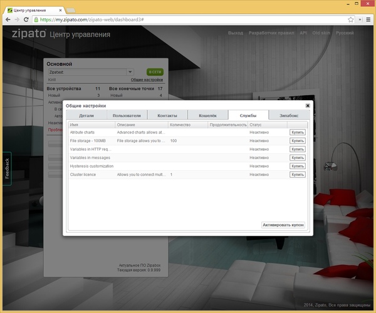Screen dimensions: 376x313
Task: Click Активировать купон button
Action: 283,225
